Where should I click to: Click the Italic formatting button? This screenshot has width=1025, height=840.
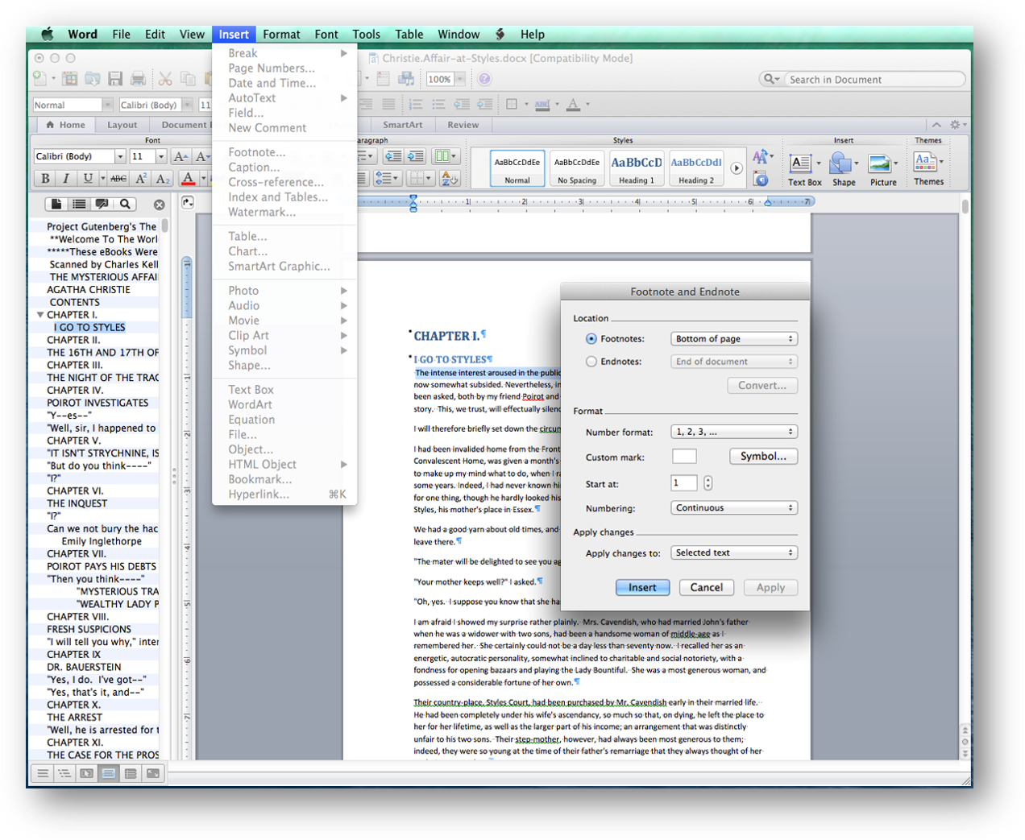pos(66,178)
